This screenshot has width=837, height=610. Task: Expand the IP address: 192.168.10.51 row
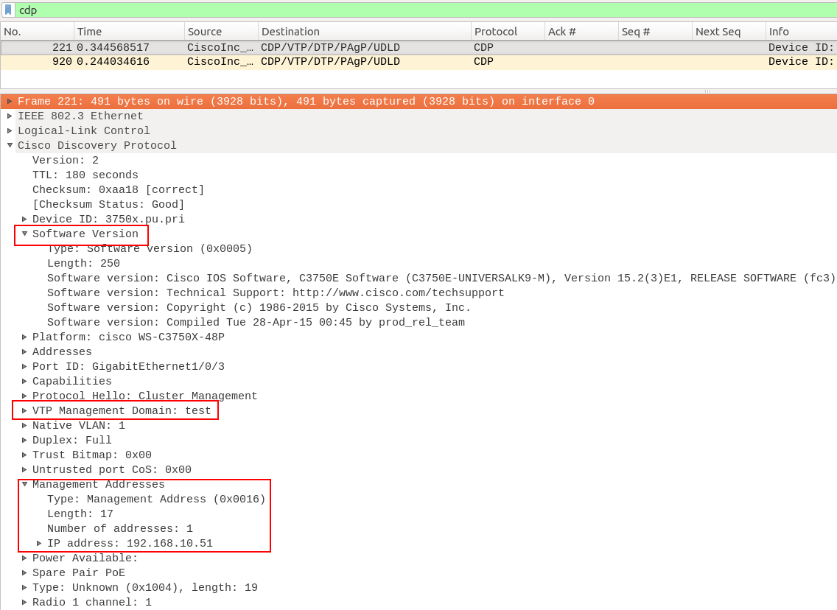click(40, 543)
